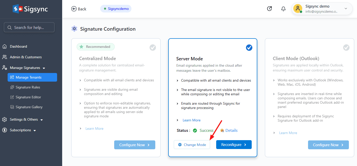This screenshot has height=166, width=357.
Task: Click the Admin & Customers people icon
Action: (5, 57)
